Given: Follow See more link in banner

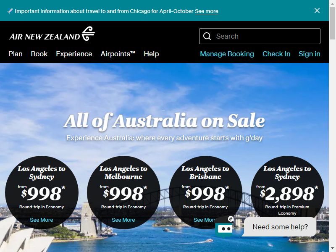Looking at the screenshot, I should tap(207, 11).
